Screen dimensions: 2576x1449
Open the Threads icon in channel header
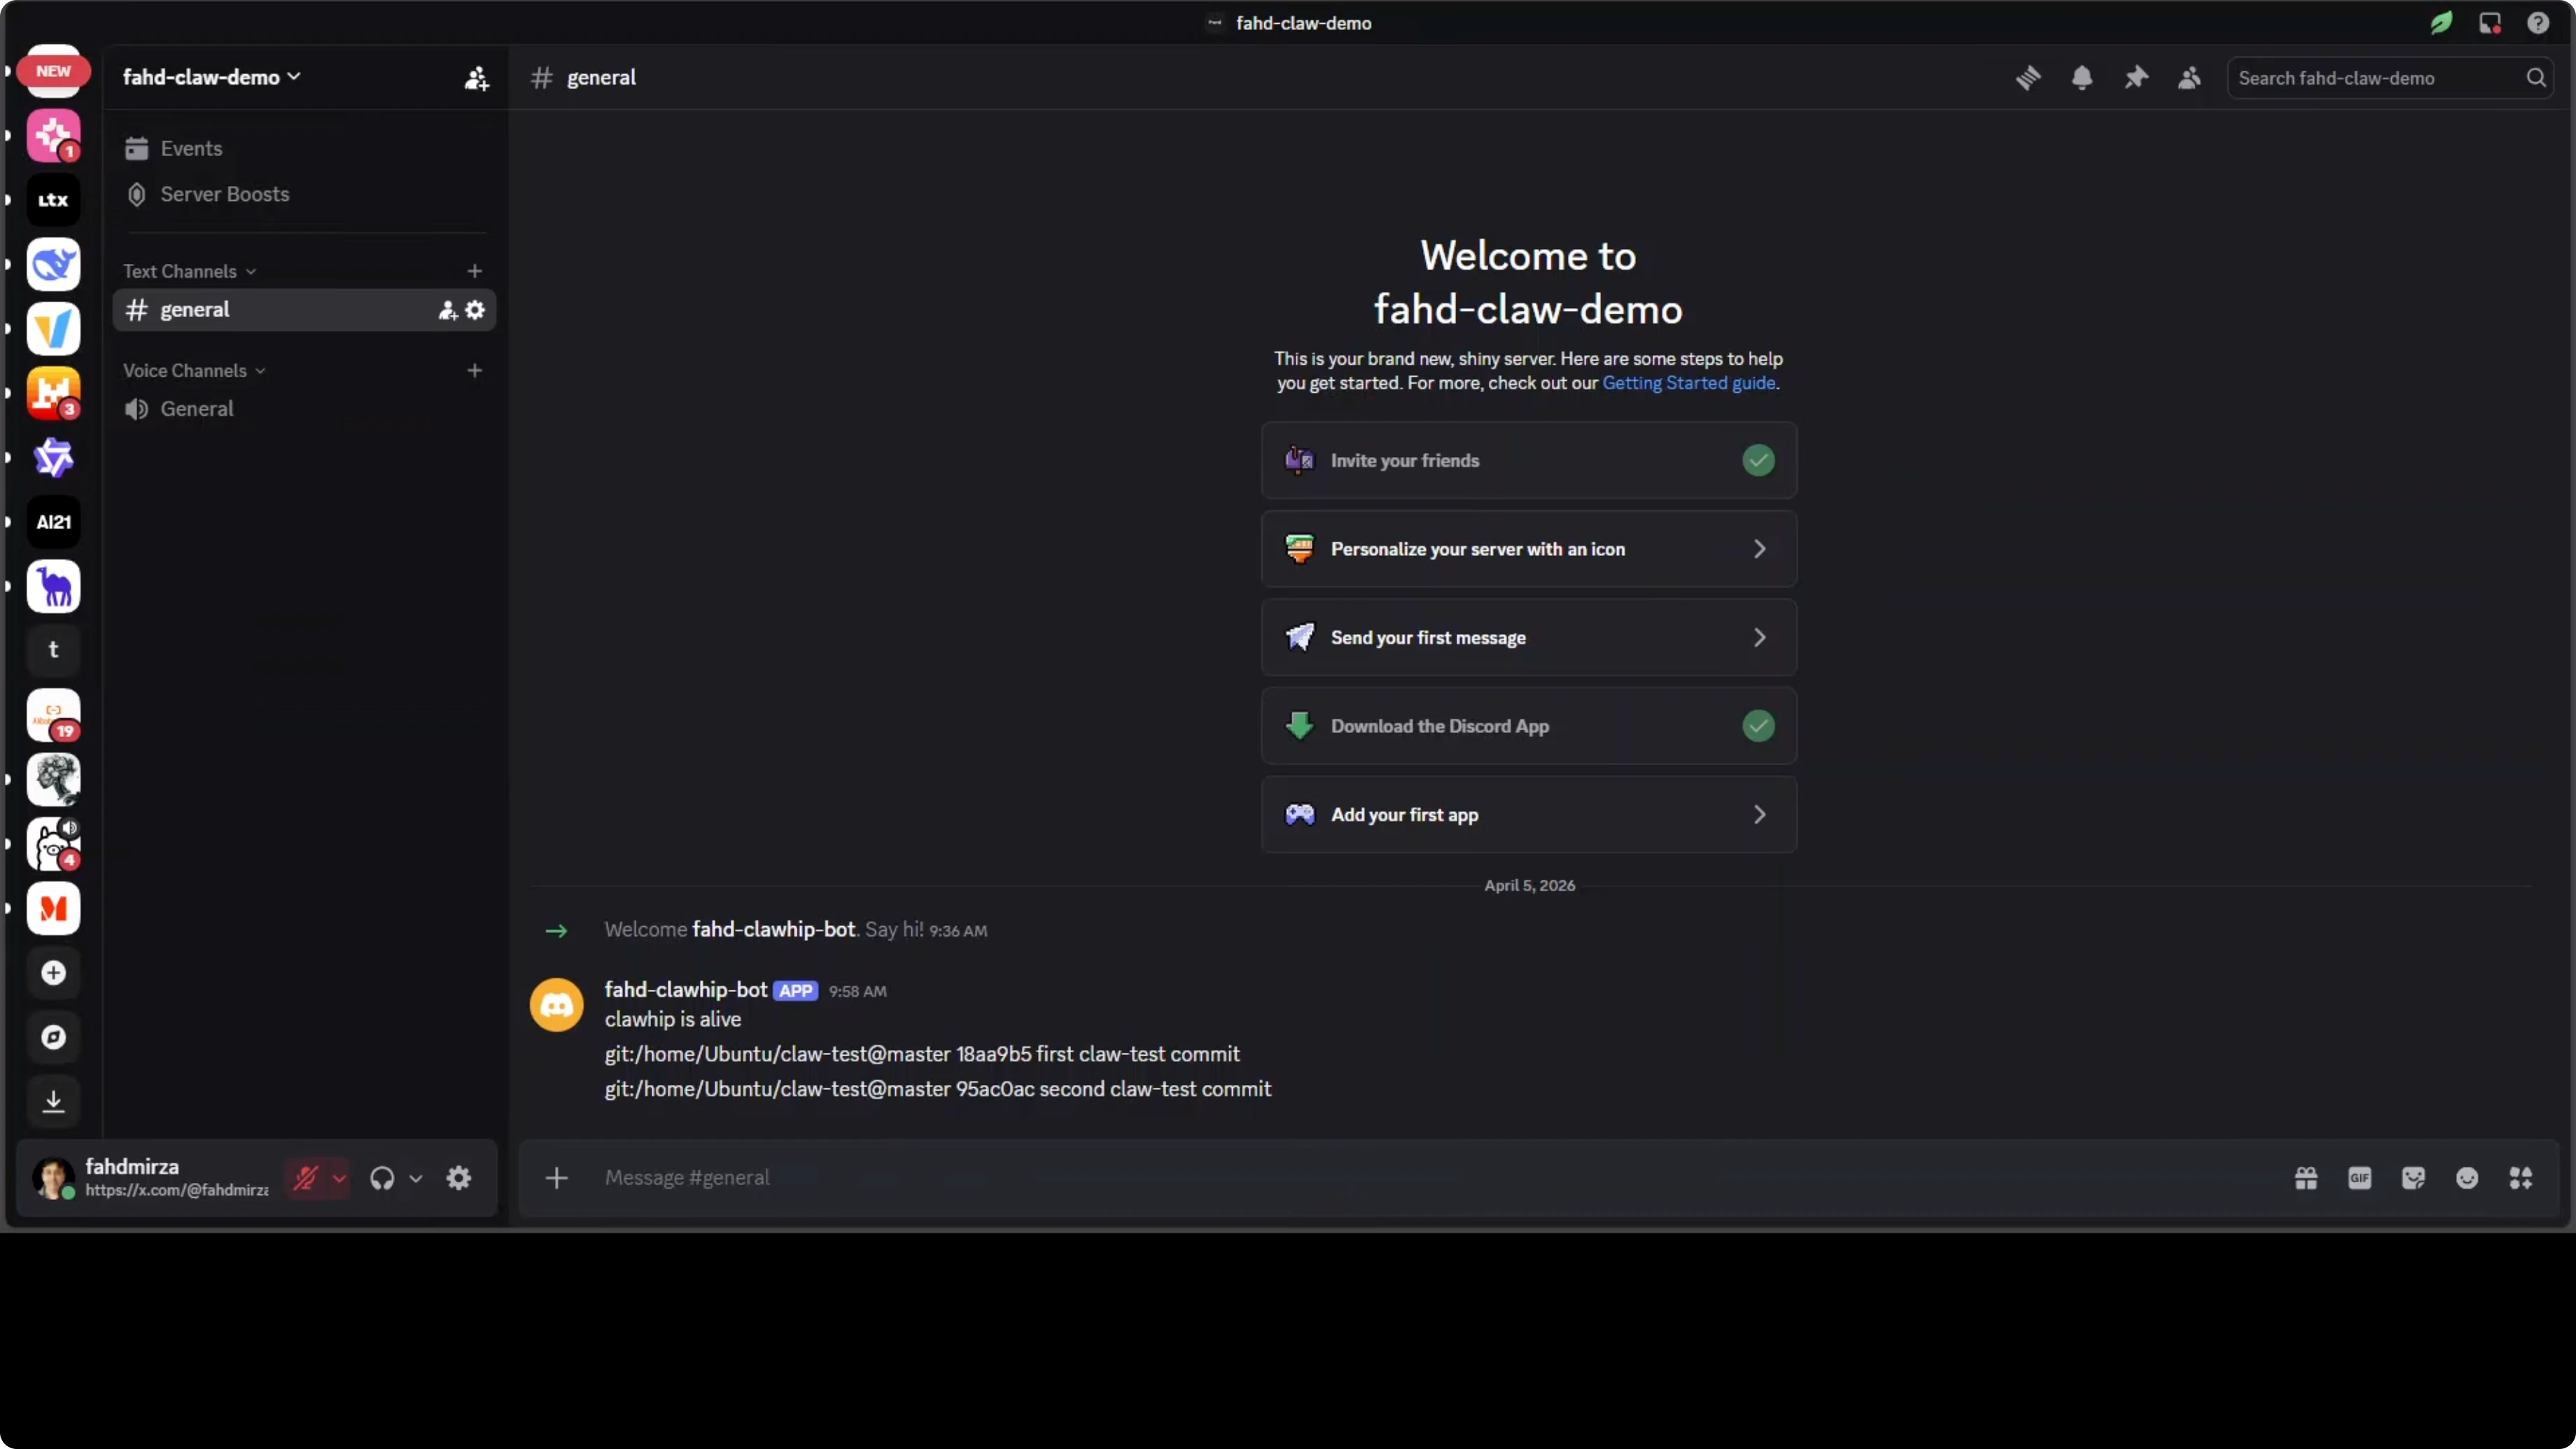pos(2027,78)
